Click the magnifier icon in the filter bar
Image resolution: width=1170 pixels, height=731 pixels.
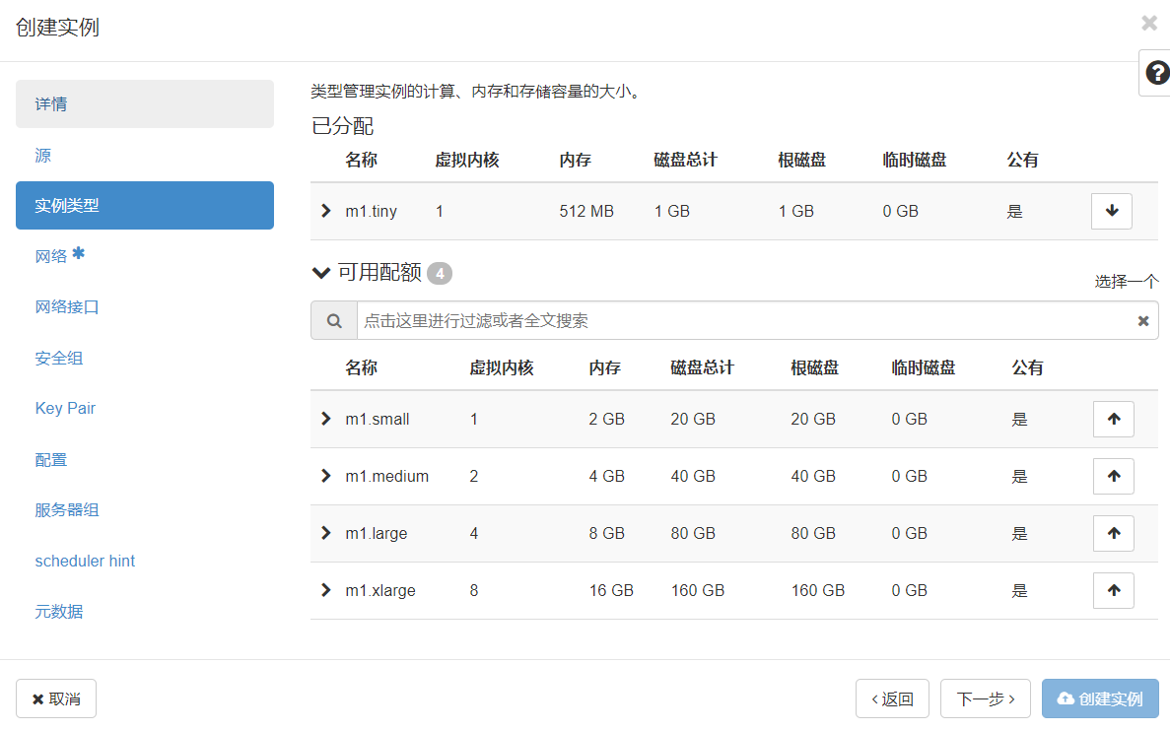click(x=333, y=319)
